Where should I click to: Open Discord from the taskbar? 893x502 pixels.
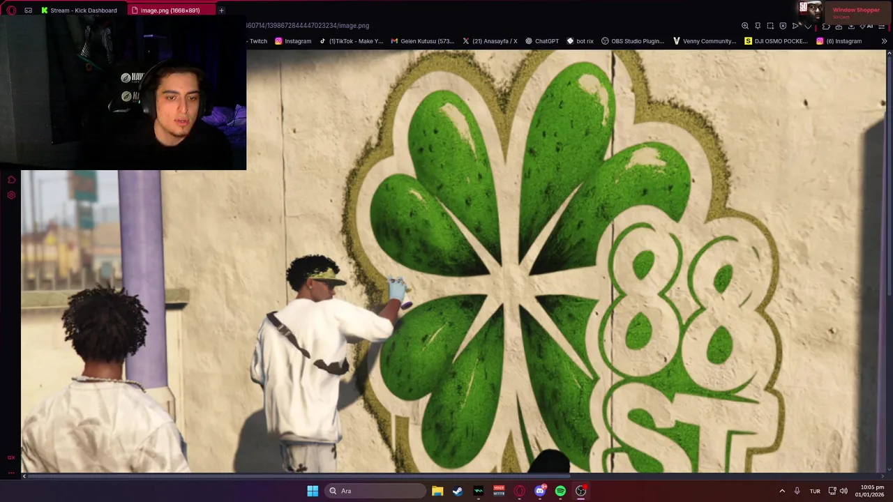tap(540, 491)
